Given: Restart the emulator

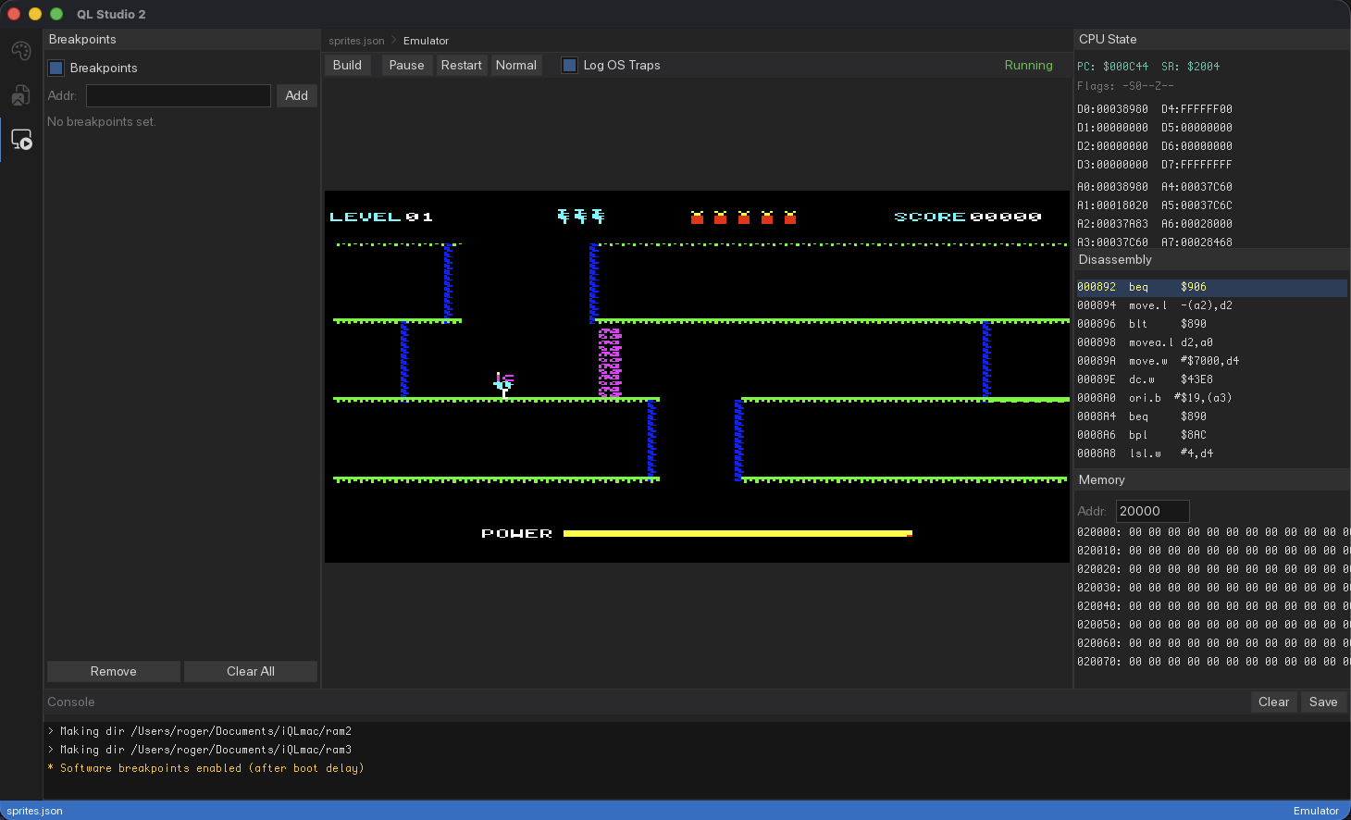Looking at the screenshot, I should coord(462,65).
